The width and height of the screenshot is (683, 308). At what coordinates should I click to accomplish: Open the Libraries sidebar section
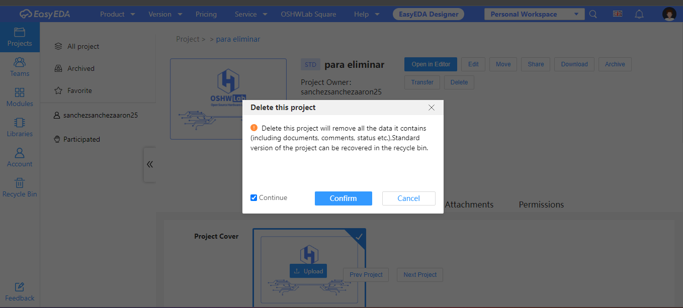click(20, 128)
